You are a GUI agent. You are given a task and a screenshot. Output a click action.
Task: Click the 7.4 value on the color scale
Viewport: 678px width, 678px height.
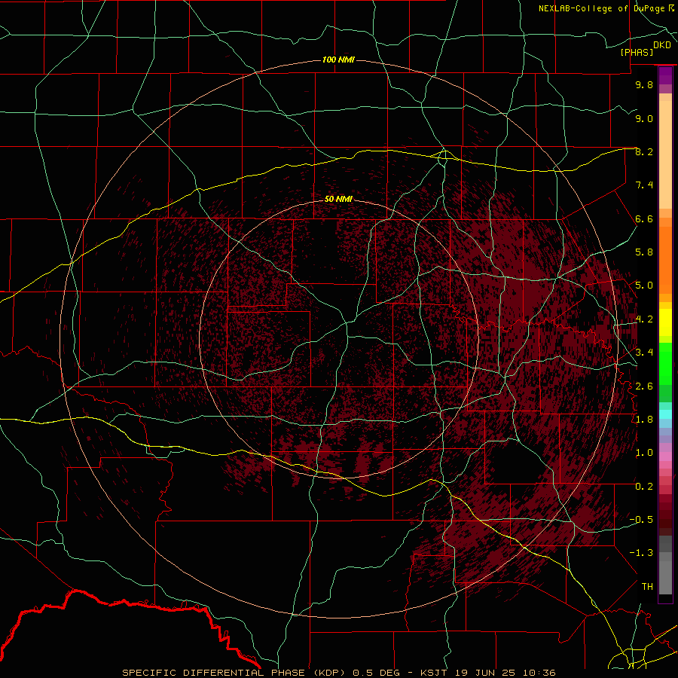[644, 185]
